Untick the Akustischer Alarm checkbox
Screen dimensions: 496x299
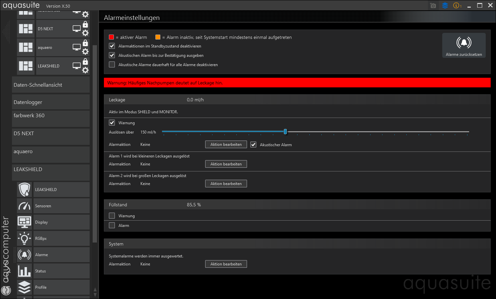253,145
